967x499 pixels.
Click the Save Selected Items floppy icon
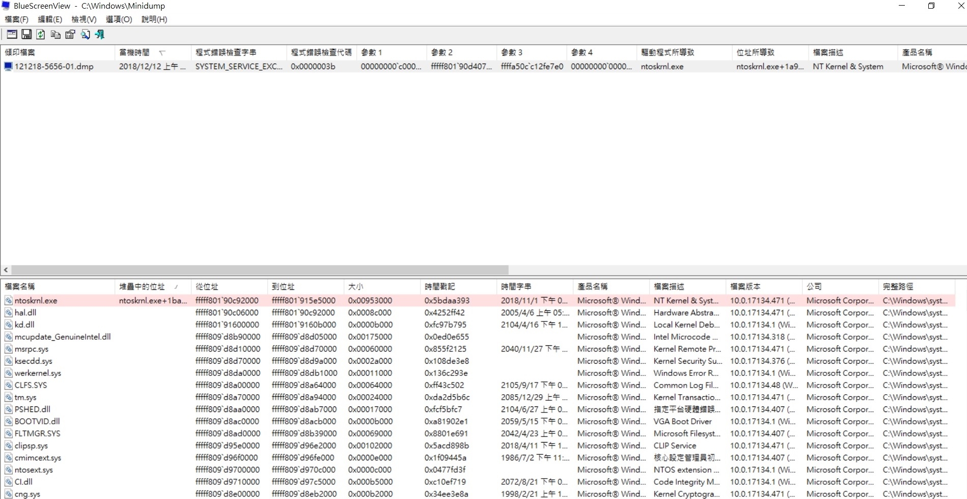26,34
